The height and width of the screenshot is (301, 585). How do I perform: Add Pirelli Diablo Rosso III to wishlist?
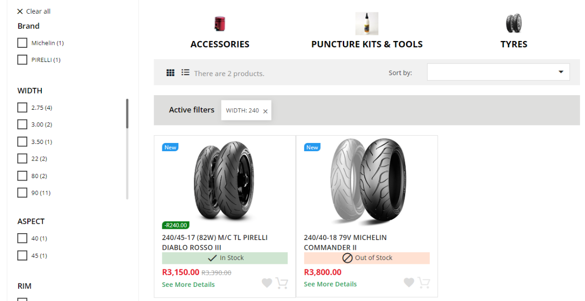pyautogui.click(x=267, y=283)
